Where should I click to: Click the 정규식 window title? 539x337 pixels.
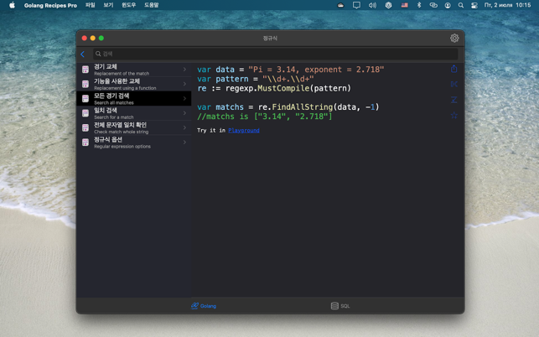270,39
